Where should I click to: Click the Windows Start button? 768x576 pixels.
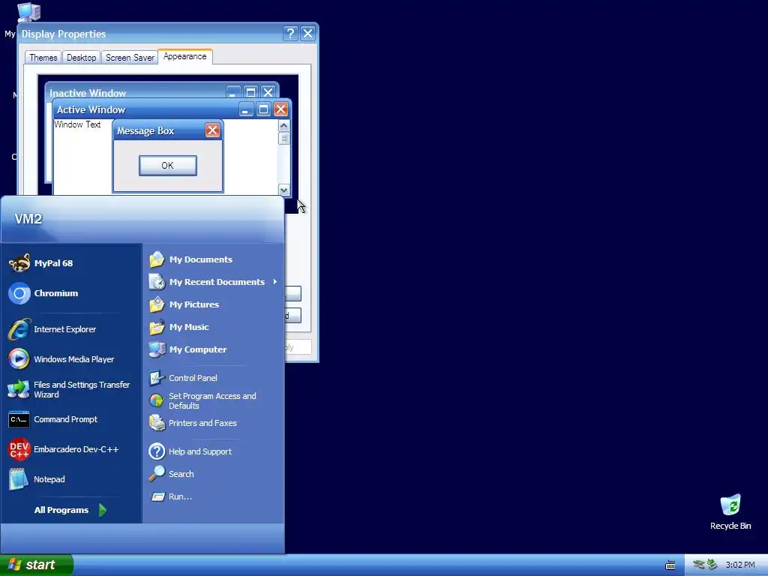36,565
